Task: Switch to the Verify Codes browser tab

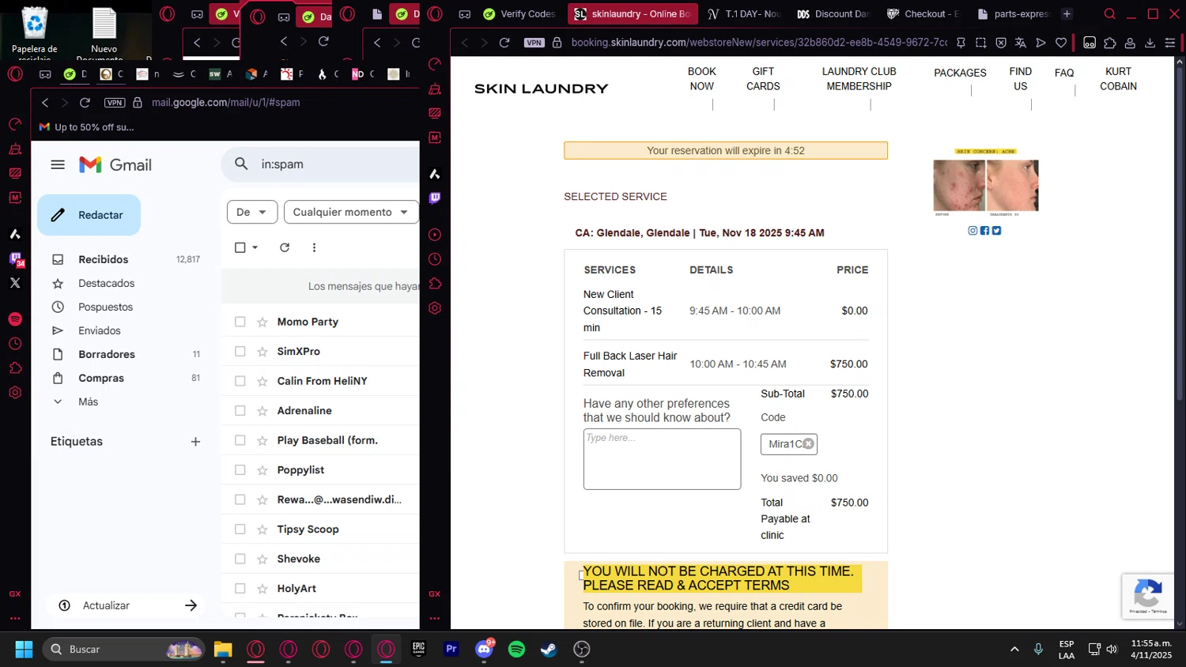Action: tap(519, 14)
